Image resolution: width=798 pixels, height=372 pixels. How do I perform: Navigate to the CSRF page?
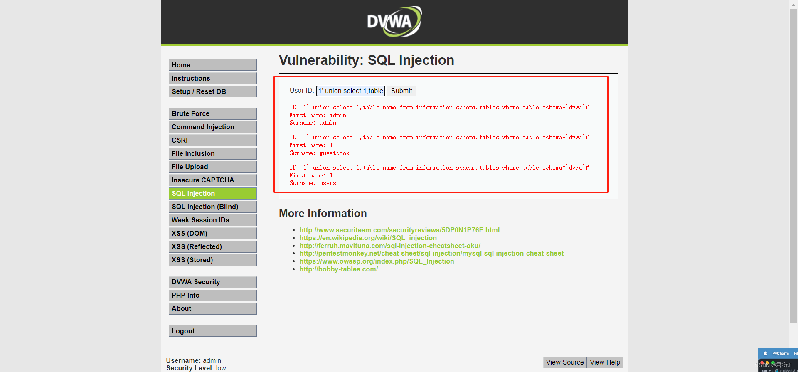(x=212, y=140)
